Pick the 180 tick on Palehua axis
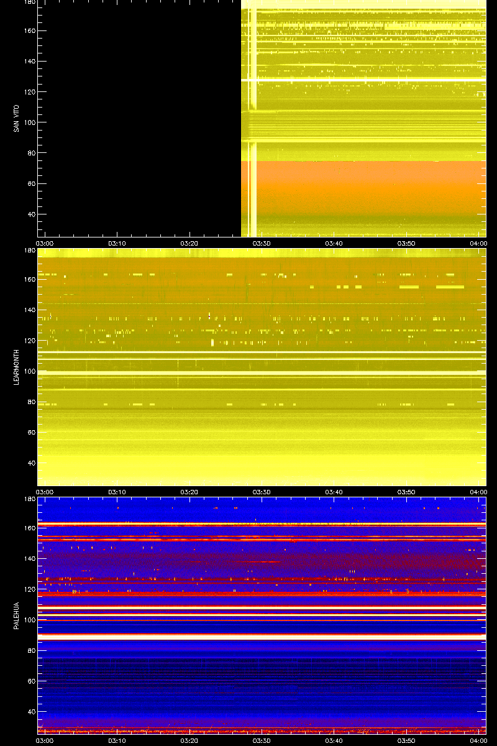 point(29,499)
